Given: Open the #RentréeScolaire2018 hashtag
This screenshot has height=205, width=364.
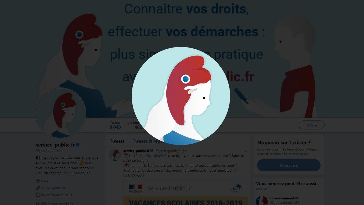Looking at the screenshot, I should [150, 156].
